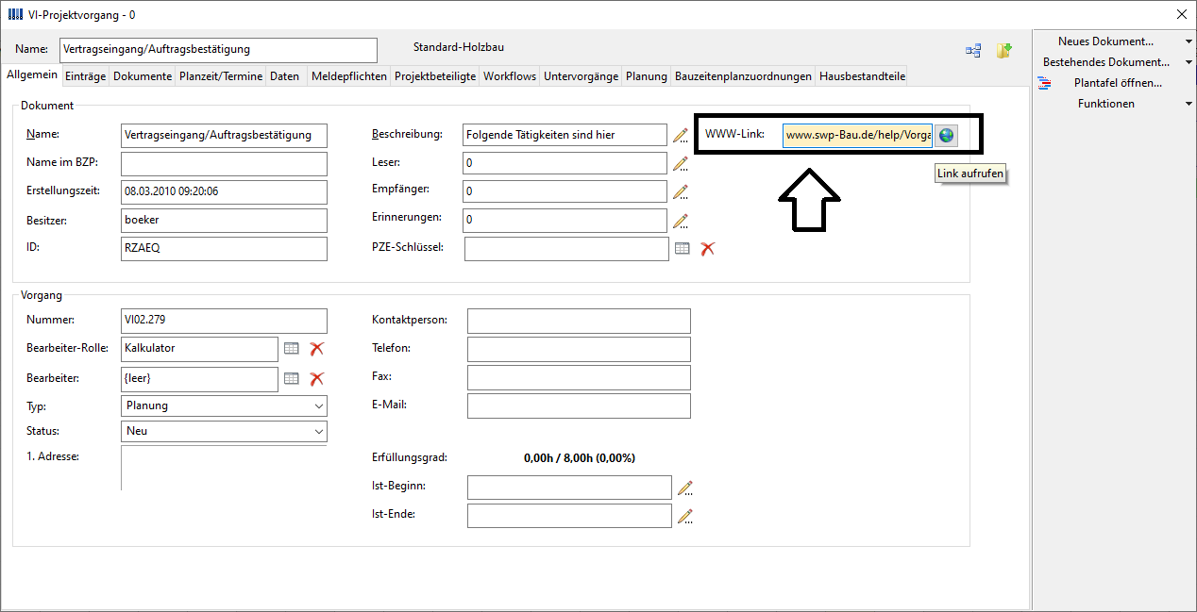Expand the Funktionen arrow
This screenshot has height=612, width=1197.
[x=1189, y=104]
